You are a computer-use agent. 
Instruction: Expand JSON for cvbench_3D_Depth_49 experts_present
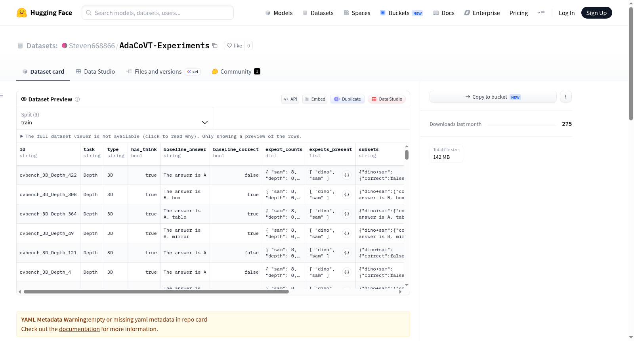pos(347,233)
